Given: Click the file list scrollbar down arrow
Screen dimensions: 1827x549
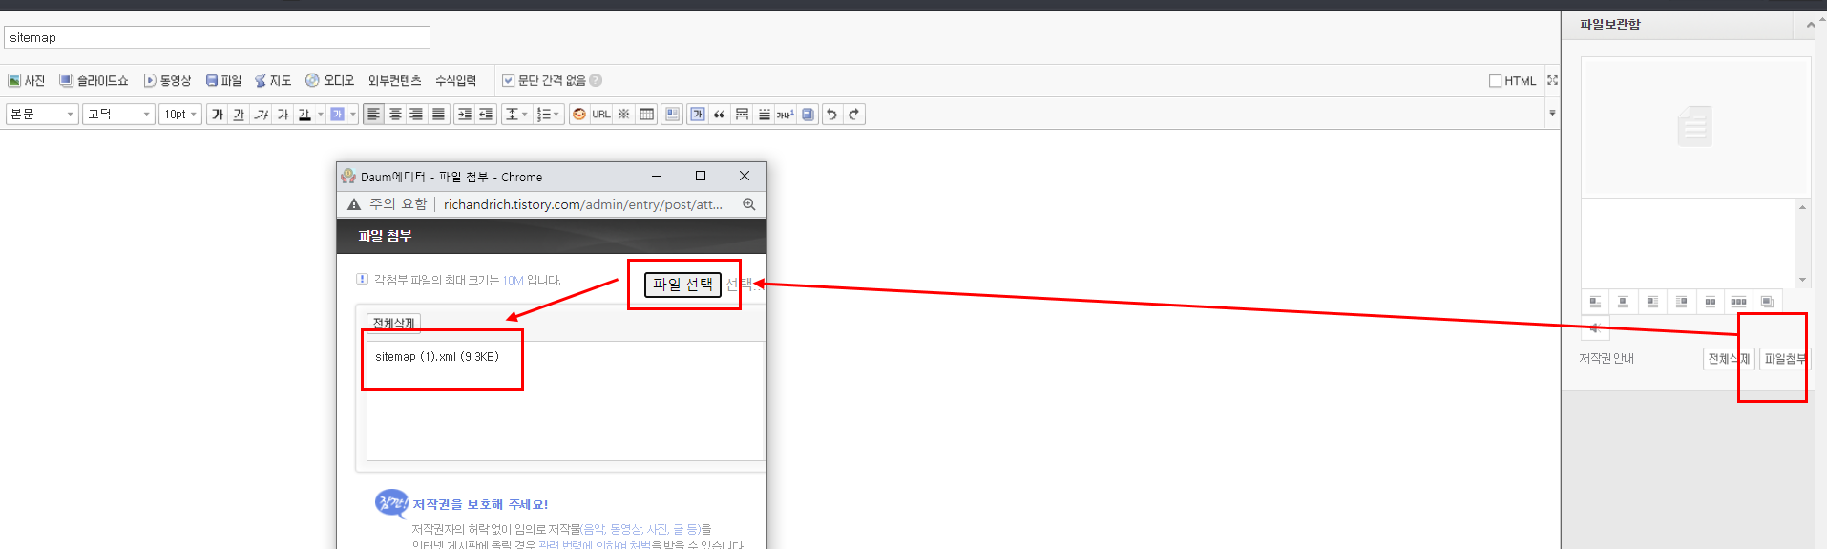Looking at the screenshot, I should tap(1802, 280).
